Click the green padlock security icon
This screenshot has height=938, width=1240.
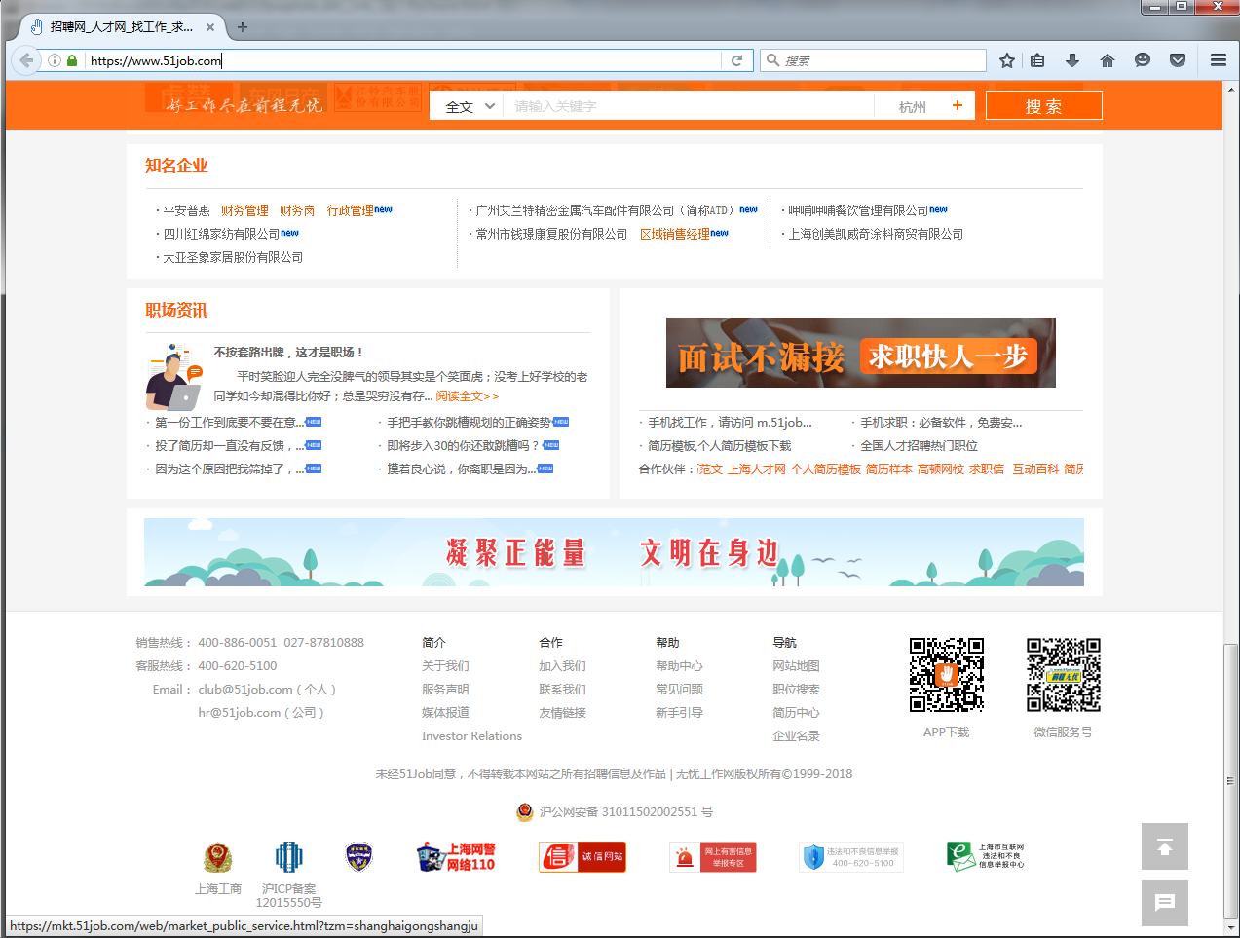(72, 60)
